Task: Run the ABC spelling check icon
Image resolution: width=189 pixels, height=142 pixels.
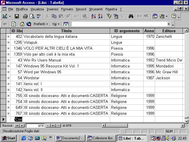Action: point(39,16)
